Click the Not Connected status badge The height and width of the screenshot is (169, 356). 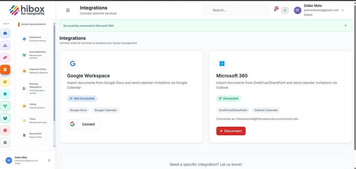coord(82,98)
